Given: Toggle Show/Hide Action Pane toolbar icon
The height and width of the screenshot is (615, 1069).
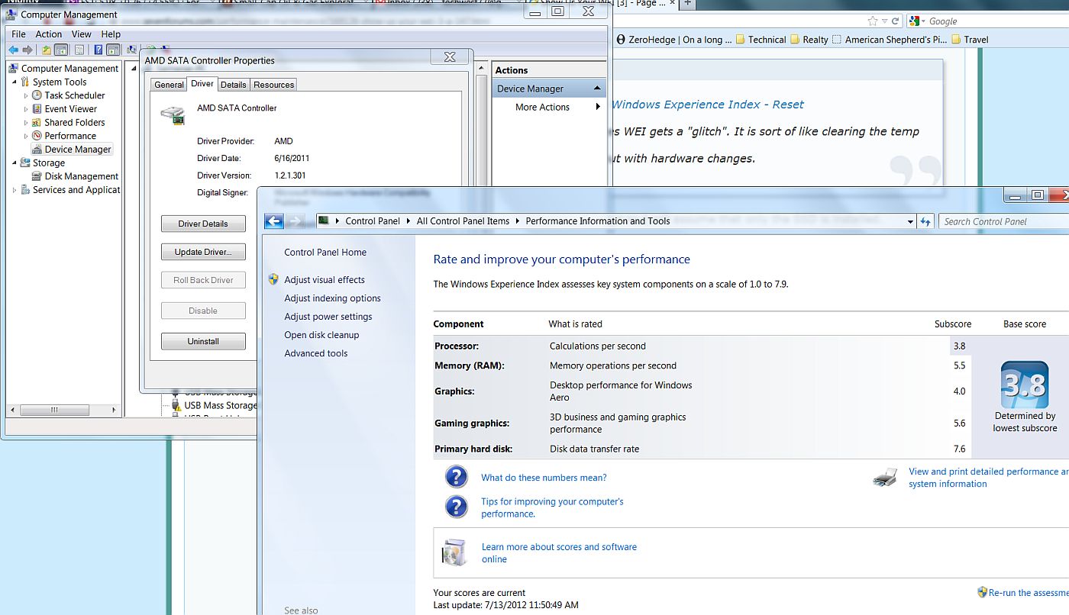Looking at the screenshot, I should (113, 50).
